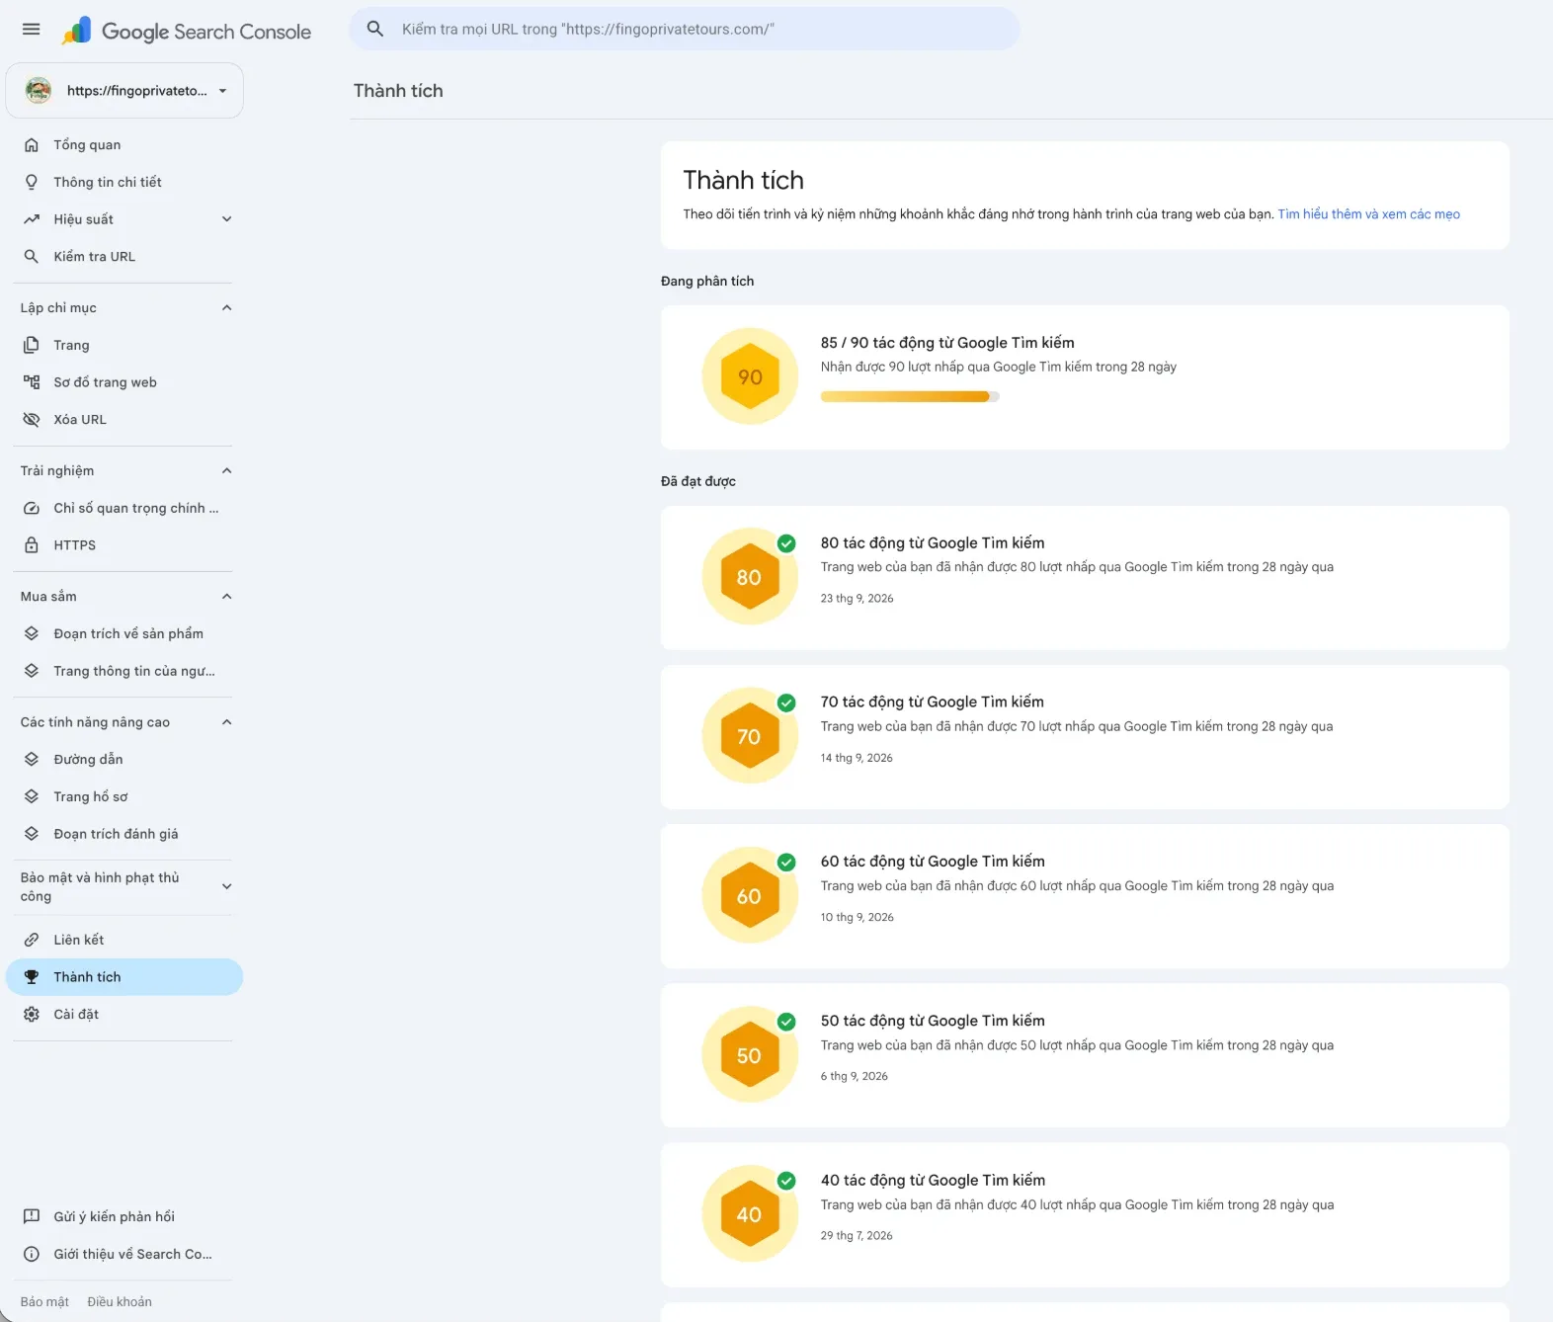Expand the Hiệu suất submenu chevron
Viewport: 1553px width, 1322px height.
pos(227,219)
